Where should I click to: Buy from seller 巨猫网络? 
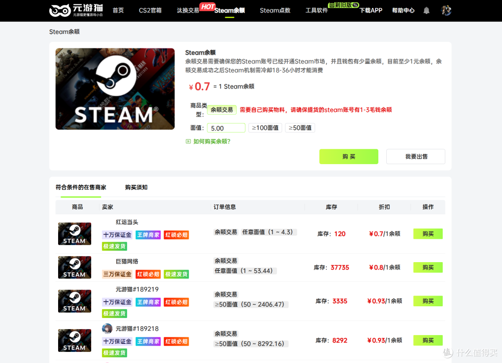pos(428,267)
